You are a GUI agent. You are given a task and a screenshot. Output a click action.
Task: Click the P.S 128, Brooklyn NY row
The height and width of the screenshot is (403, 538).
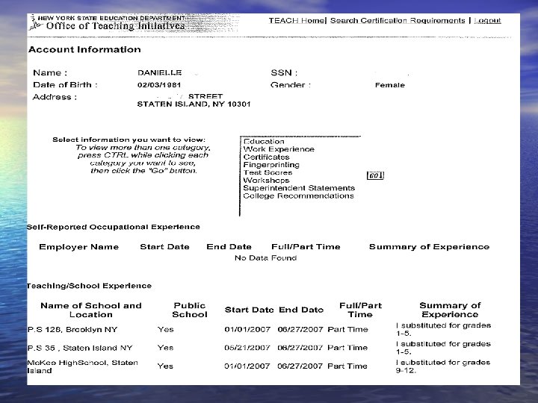(259, 329)
